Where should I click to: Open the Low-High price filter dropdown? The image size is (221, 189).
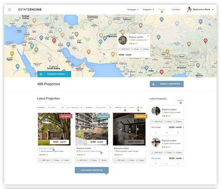74,108
